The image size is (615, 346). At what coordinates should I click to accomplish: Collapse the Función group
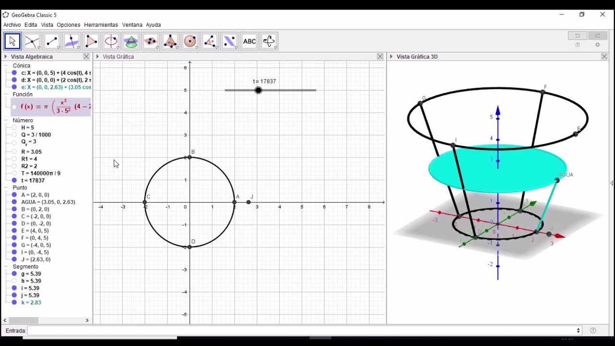click(6, 95)
